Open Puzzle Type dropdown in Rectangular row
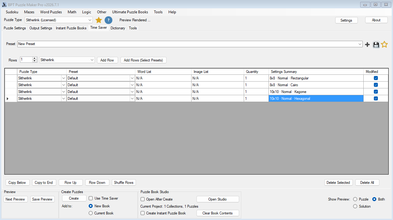Image resolution: width=393 pixels, height=220 pixels. click(64, 78)
